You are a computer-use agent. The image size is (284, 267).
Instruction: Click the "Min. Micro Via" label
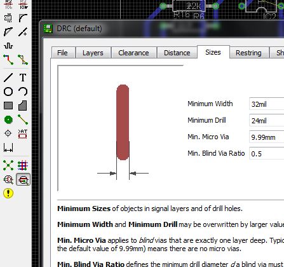(x=208, y=137)
